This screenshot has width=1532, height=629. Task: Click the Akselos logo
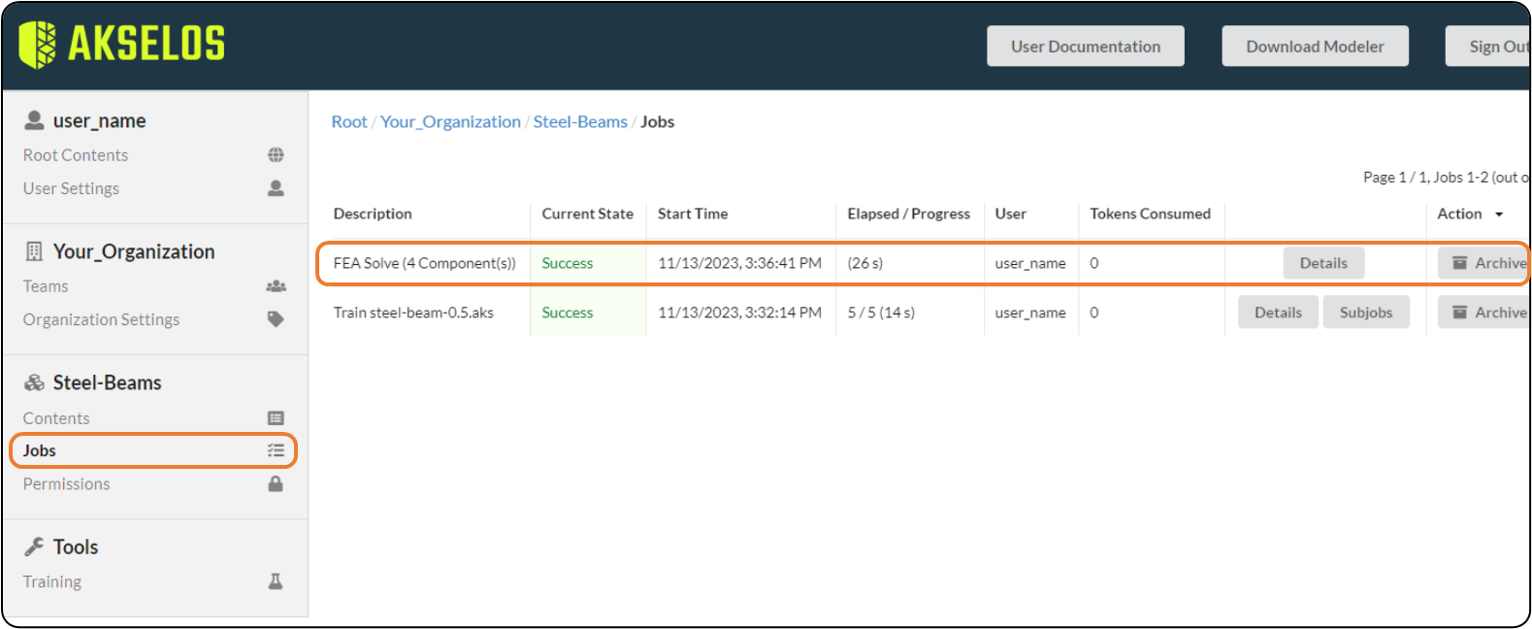pyautogui.click(x=122, y=45)
